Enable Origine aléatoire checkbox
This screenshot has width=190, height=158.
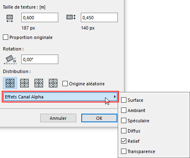[x=65, y=84]
